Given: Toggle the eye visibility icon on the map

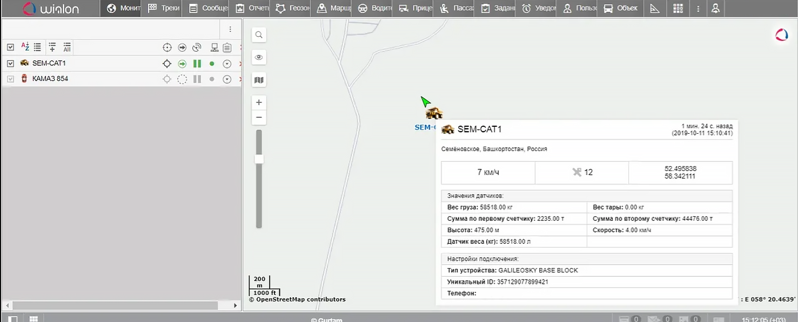Looking at the screenshot, I should (x=259, y=57).
